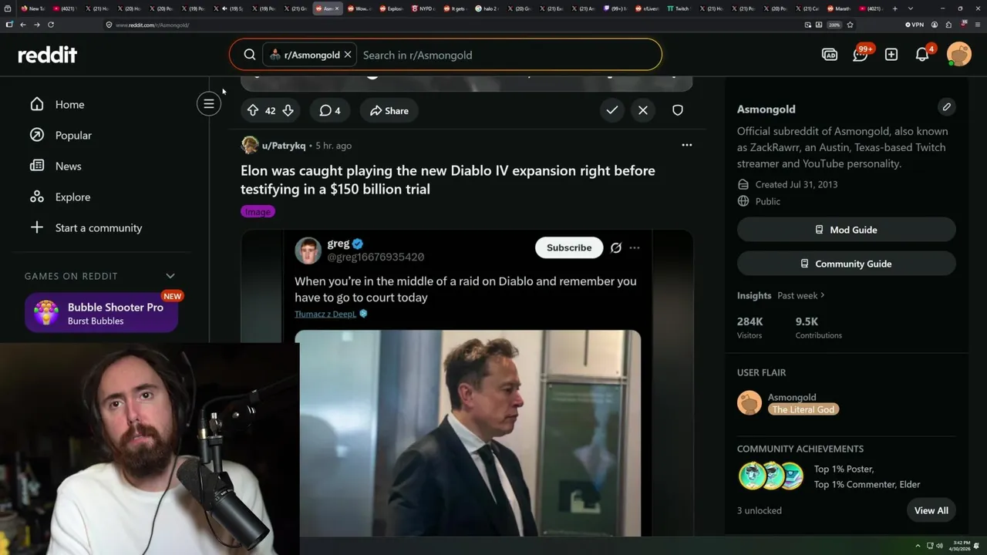Click the Share button
The width and height of the screenshot is (987, 555).
click(389, 110)
